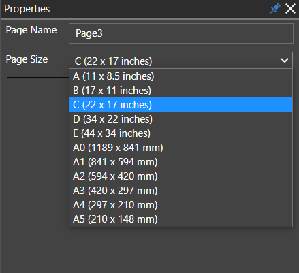
Task: Select E (44 x 34 inches) option
Action: point(180,133)
